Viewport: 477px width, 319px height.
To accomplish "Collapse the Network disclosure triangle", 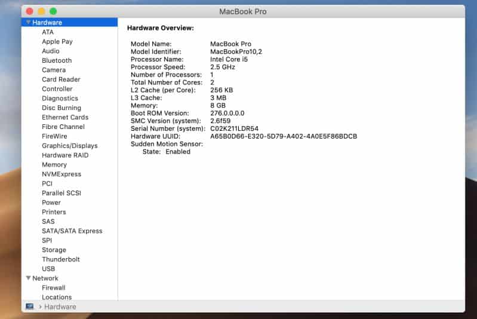I will 28,278.
